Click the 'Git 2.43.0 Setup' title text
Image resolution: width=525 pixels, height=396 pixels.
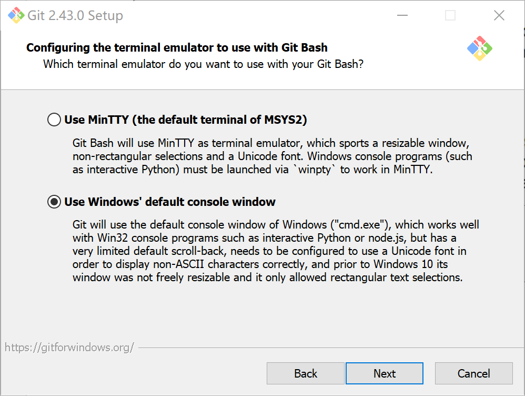pyautogui.click(x=75, y=15)
